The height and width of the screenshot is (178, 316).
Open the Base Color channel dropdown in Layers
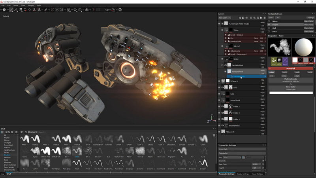point(225,18)
